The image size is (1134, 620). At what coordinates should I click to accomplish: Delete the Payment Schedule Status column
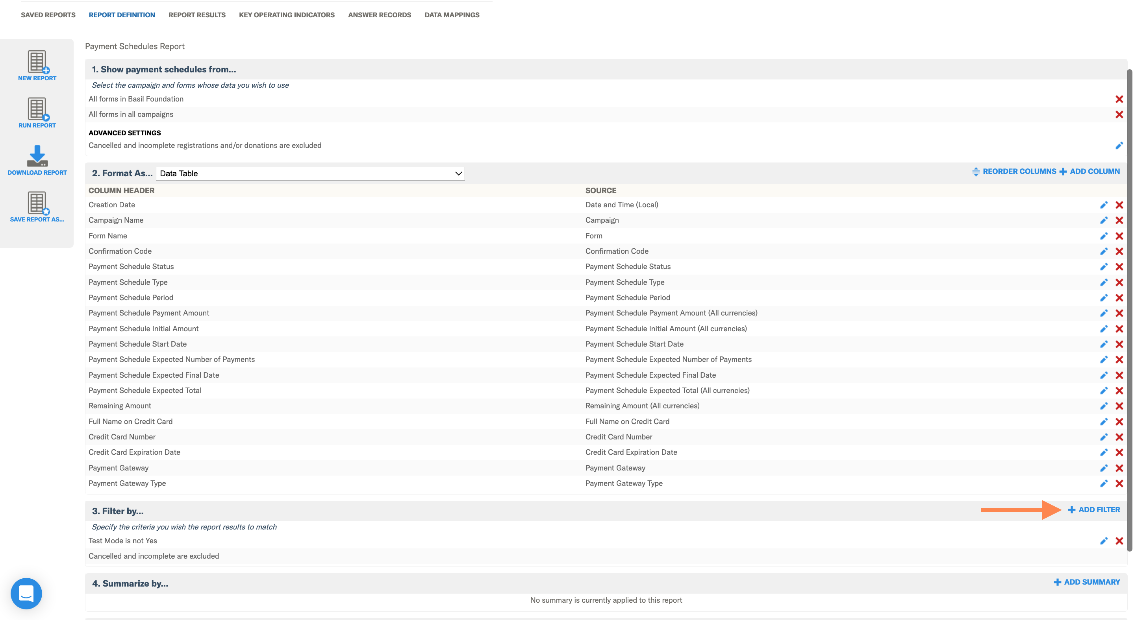[1119, 267]
